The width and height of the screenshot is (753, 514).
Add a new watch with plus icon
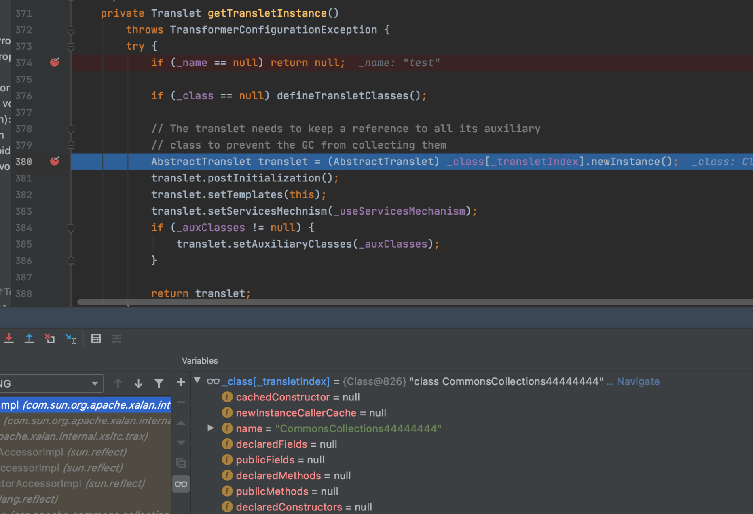181,382
